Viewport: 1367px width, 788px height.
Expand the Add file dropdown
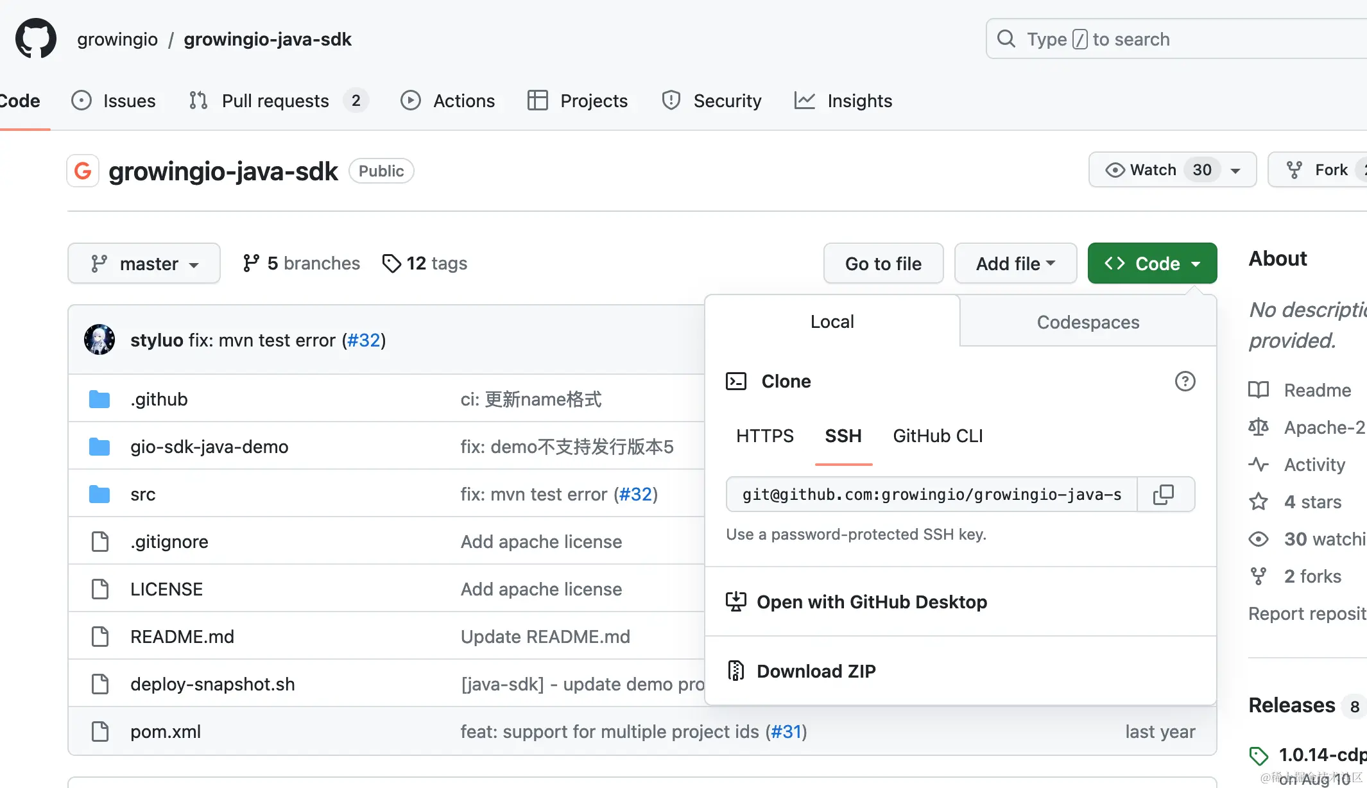pos(1015,263)
